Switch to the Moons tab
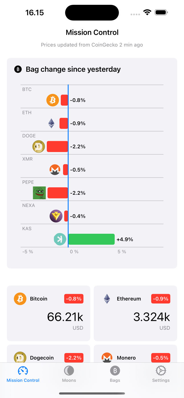Viewport: 184px width, 398px height. click(x=69, y=374)
